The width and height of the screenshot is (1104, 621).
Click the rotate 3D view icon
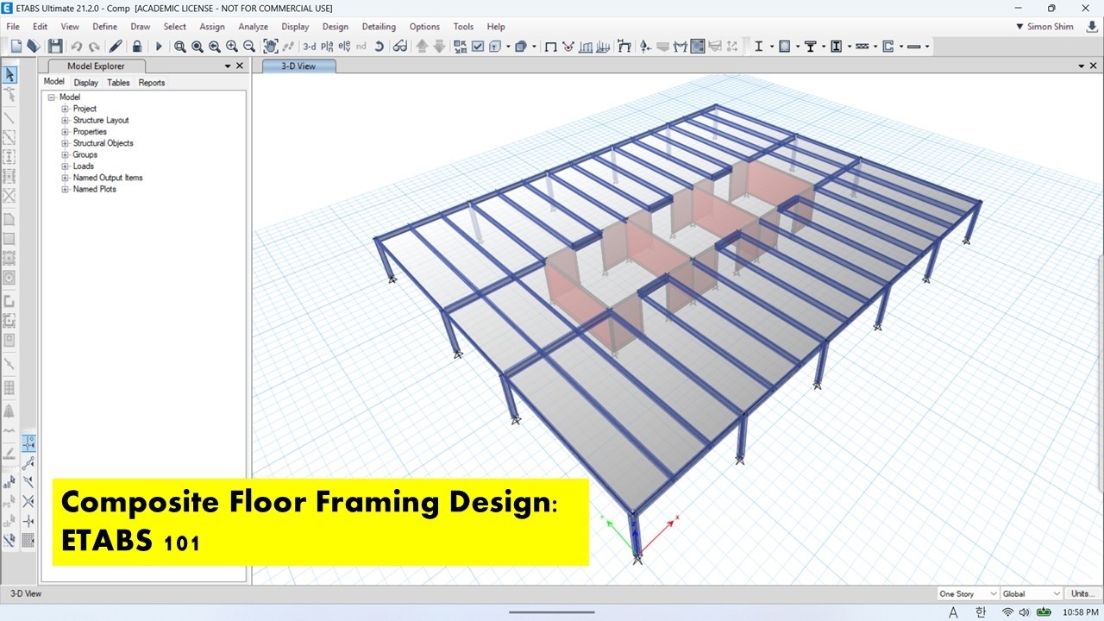379,47
